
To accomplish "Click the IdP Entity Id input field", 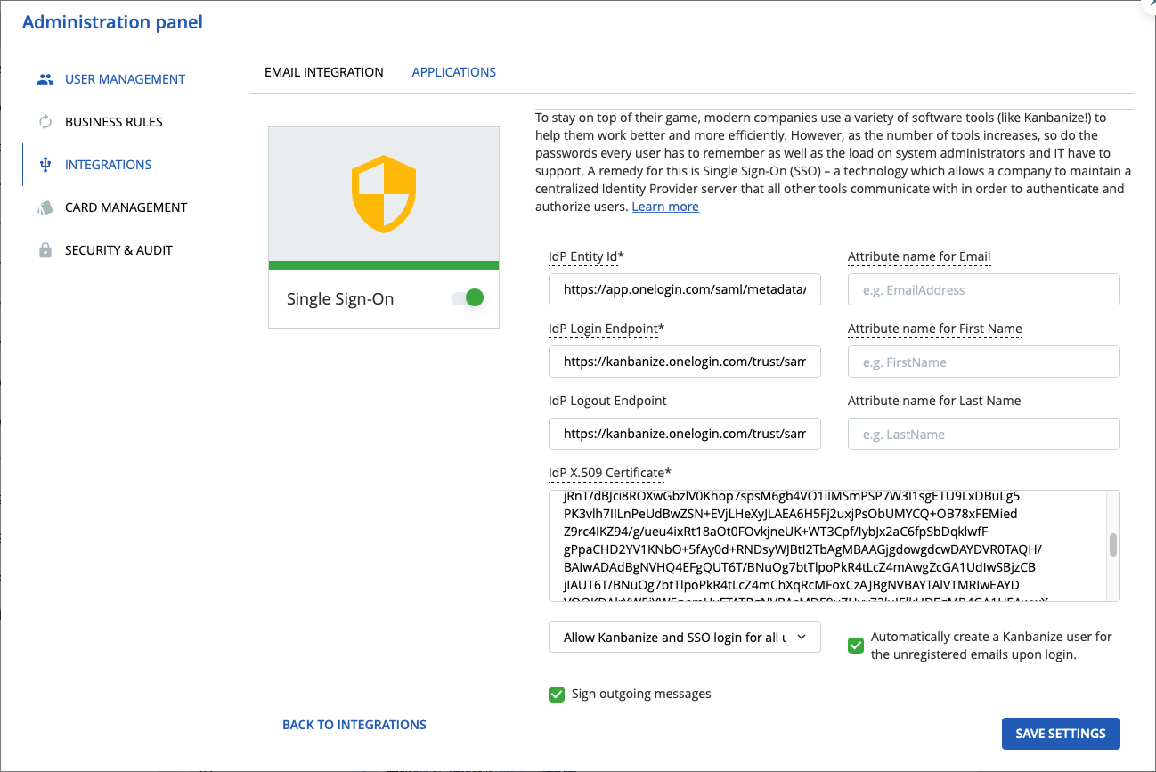I will point(684,289).
